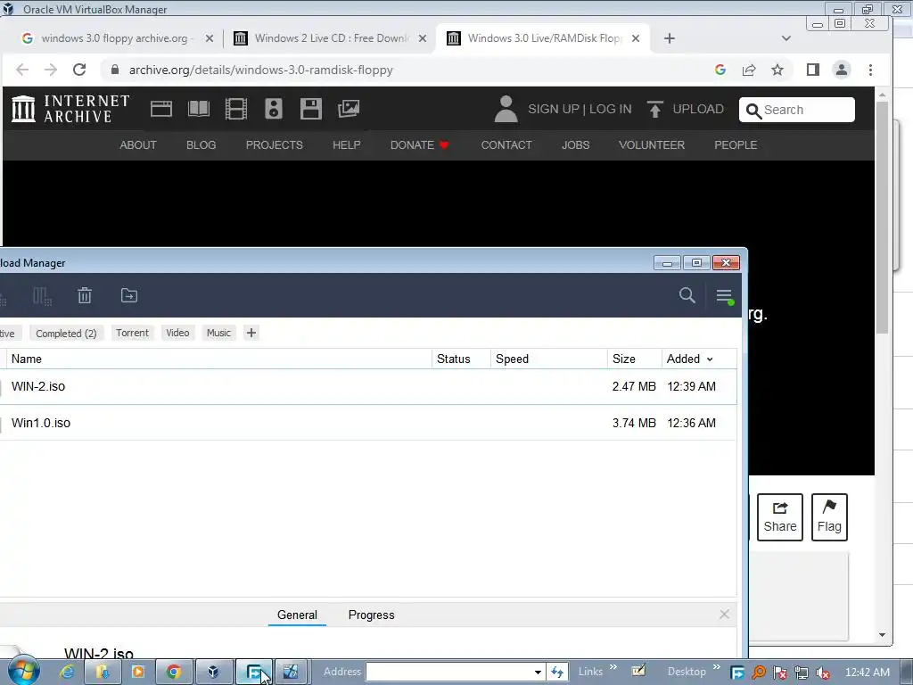The height and width of the screenshot is (685, 913).
Task: Click the DONATE link
Action: [x=419, y=145]
